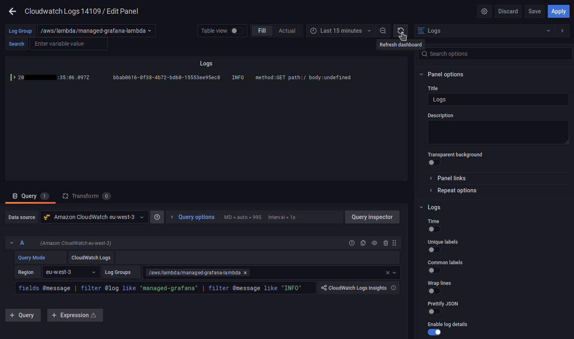Click log message 'method:GET path:/ body:undefined'
Viewport: 574px width, 339px height.
303,77
